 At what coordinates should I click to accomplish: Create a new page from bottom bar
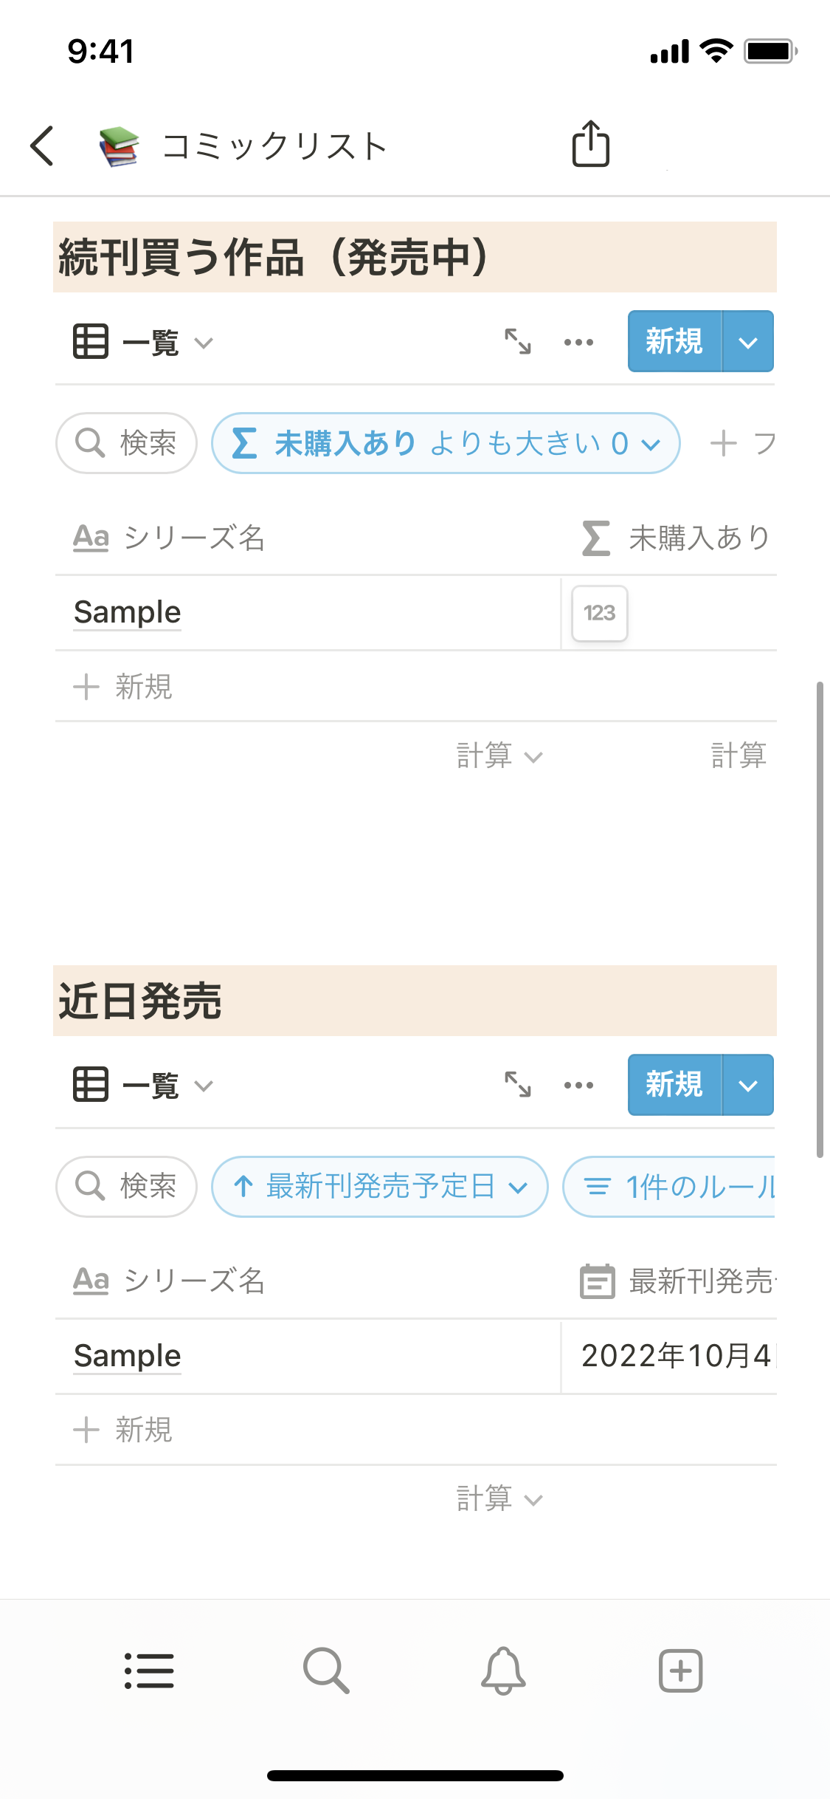pyautogui.click(x=680, y=1670)
